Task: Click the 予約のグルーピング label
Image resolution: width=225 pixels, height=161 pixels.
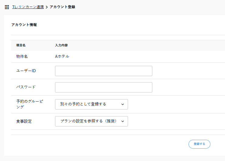Action: [x=29, y=104]
